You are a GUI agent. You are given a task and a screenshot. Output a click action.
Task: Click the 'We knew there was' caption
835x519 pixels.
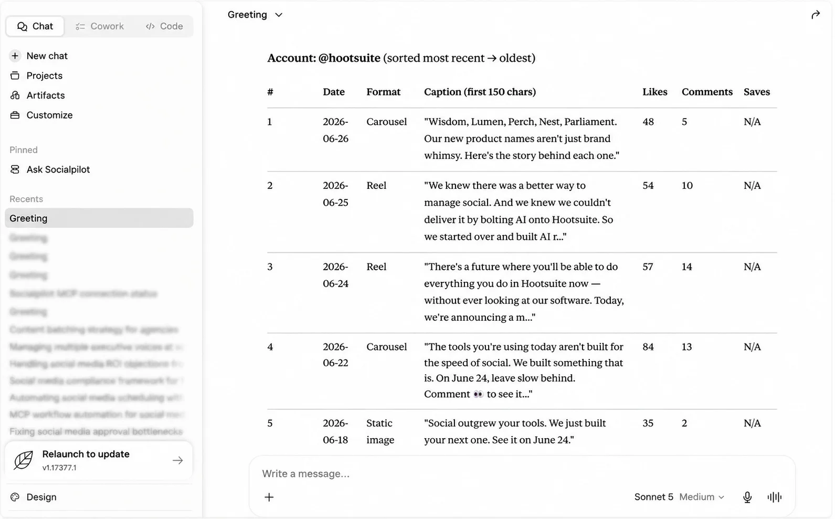[x=519, y=211]
